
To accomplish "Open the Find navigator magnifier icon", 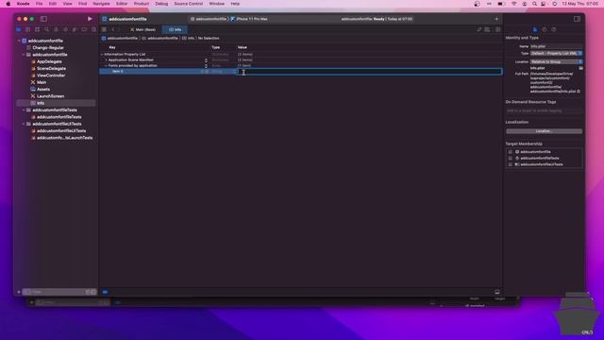I will pos(46,29).
